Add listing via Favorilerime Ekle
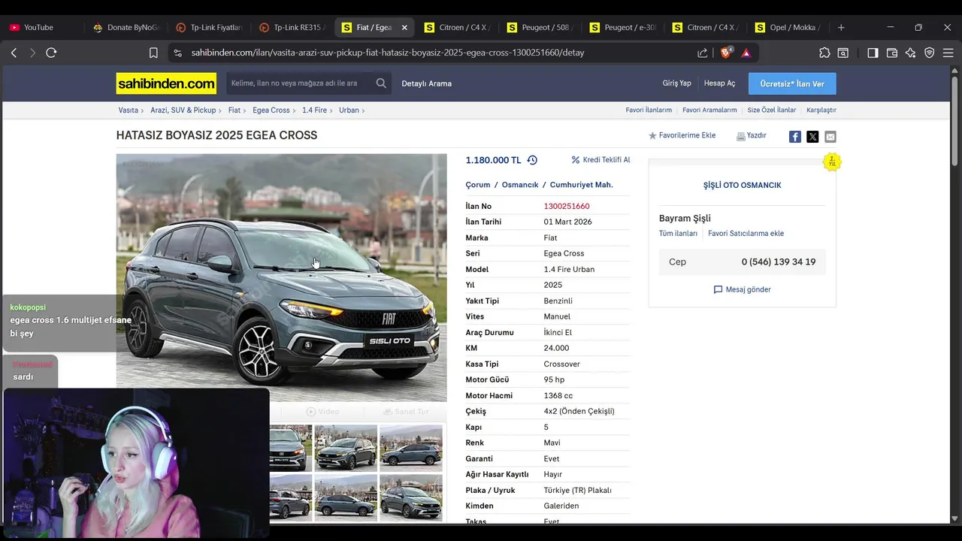Screen dimensions: 962x541 (682, 136)
